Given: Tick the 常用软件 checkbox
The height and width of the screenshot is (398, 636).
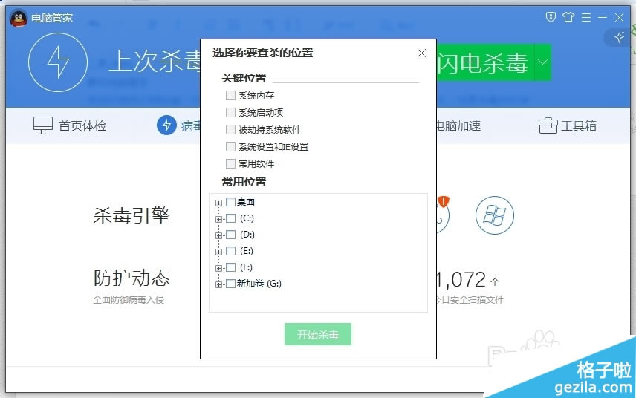Looking at the screenshot, I should point(230,163).
